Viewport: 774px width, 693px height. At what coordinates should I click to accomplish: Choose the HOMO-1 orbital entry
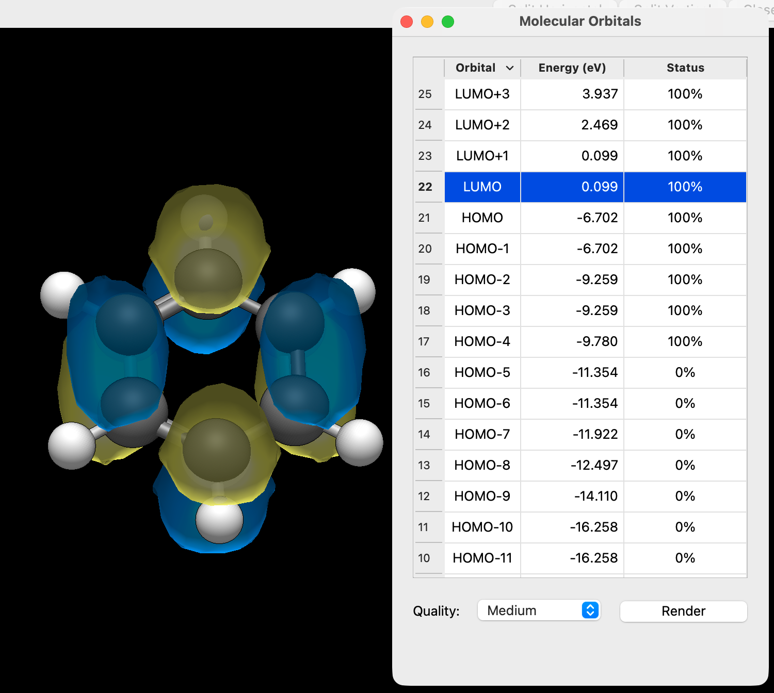click(482, 249)
